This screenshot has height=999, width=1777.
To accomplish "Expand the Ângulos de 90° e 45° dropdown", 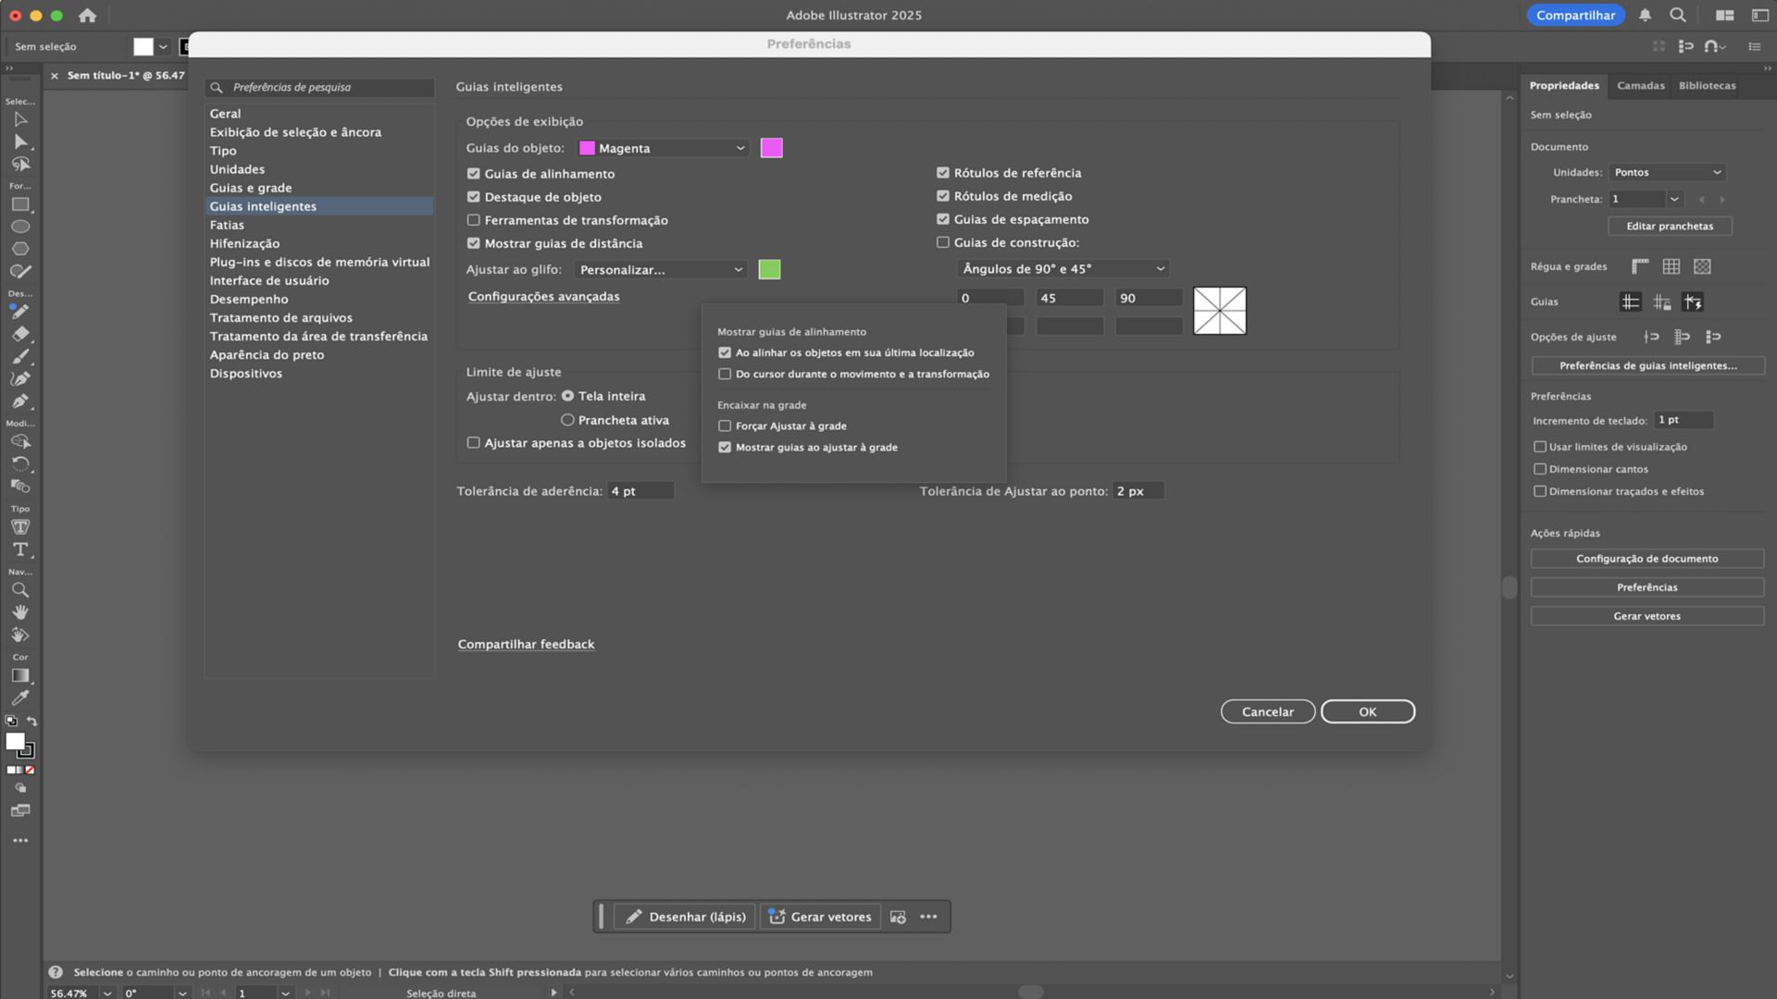I will 1062,268.
